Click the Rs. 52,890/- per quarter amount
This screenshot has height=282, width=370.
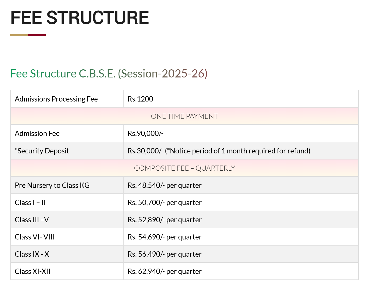[x=164, y=220]
